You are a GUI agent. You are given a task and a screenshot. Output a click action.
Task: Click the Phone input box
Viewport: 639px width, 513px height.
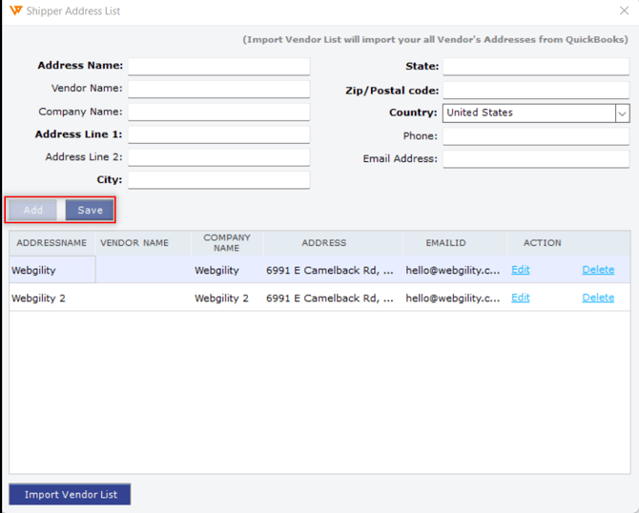pyautogui.click(x=535, y=136)
